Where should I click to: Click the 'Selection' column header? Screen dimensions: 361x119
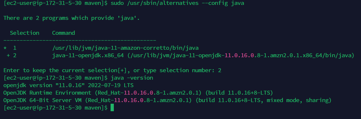pos(25,33)
